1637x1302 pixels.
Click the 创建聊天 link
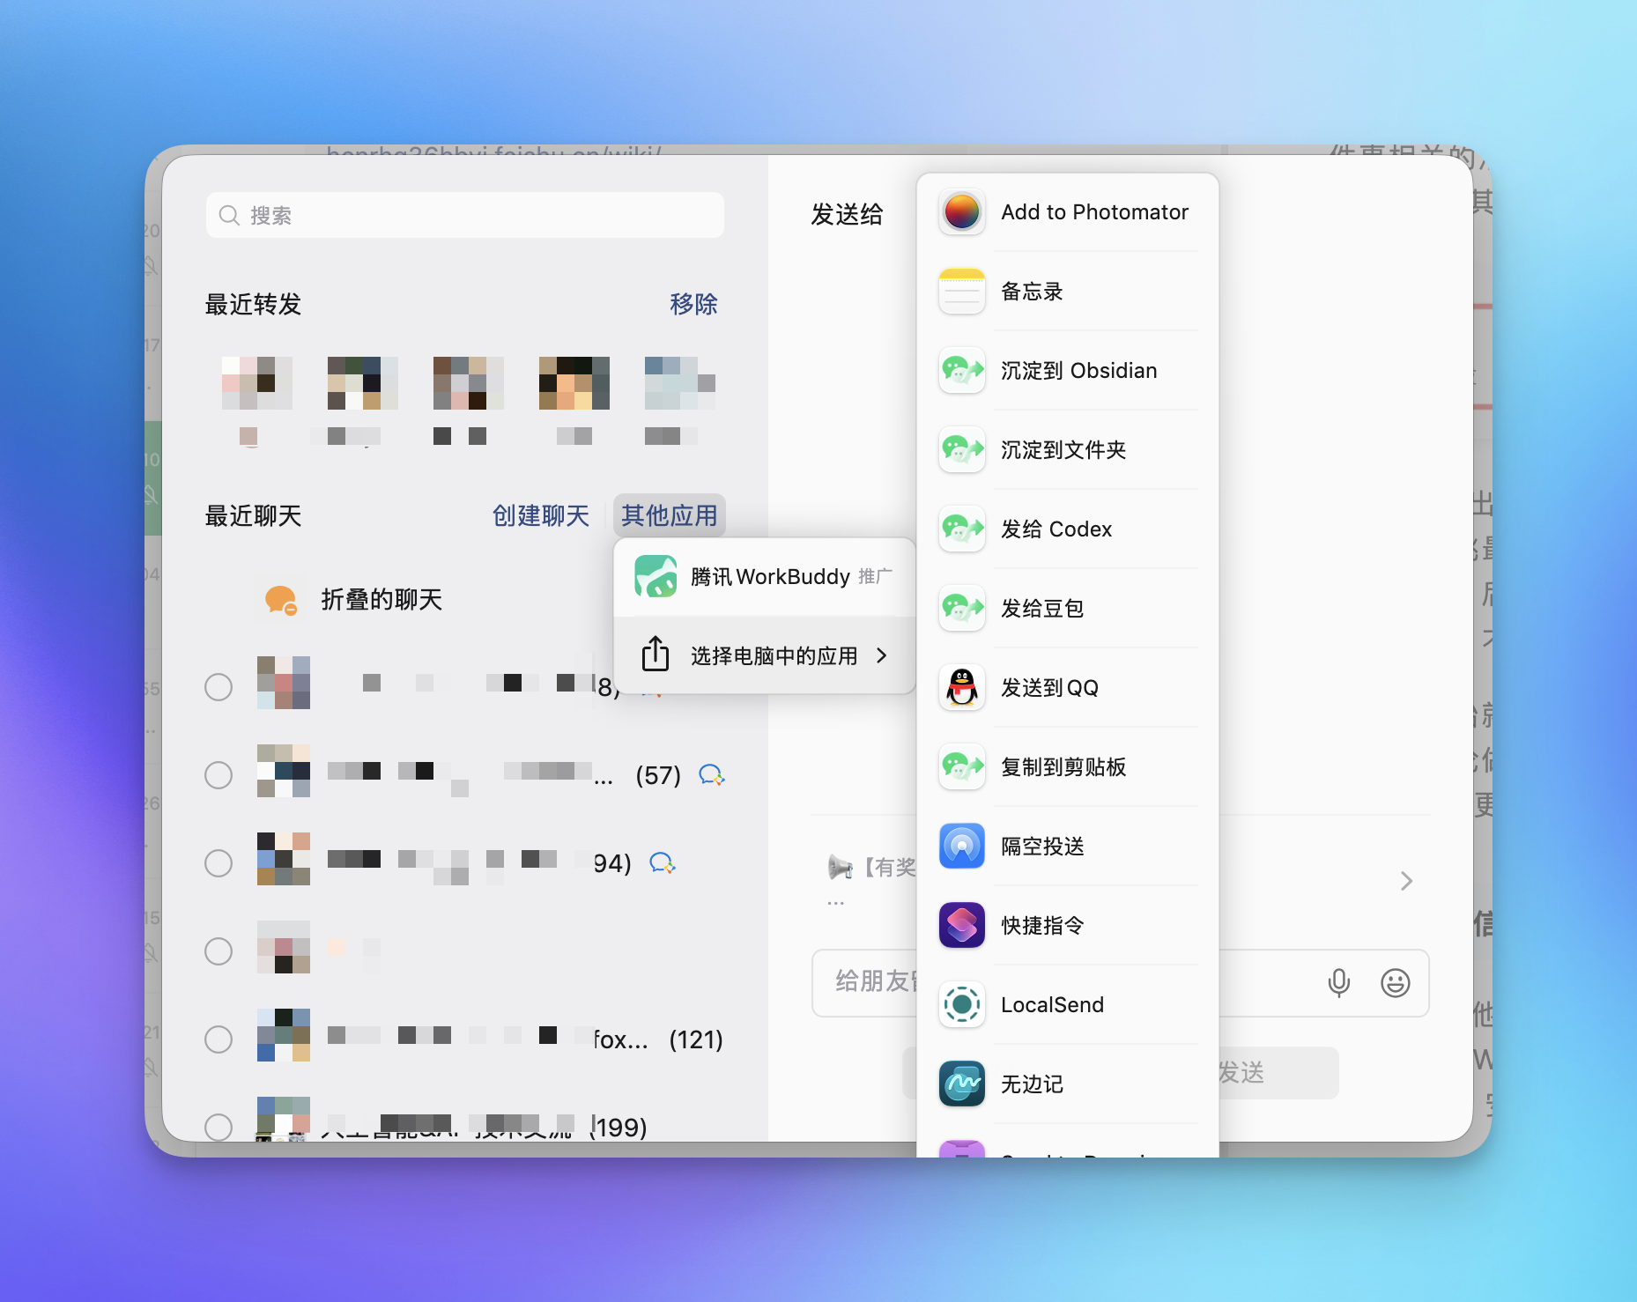point(541,515)
